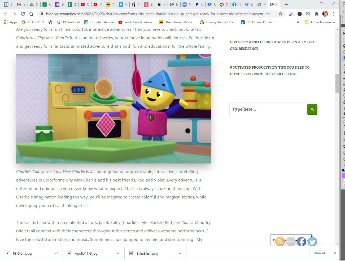Click the lock site info icon
Viewport: 345px width, 261px height.
(42, 14)
